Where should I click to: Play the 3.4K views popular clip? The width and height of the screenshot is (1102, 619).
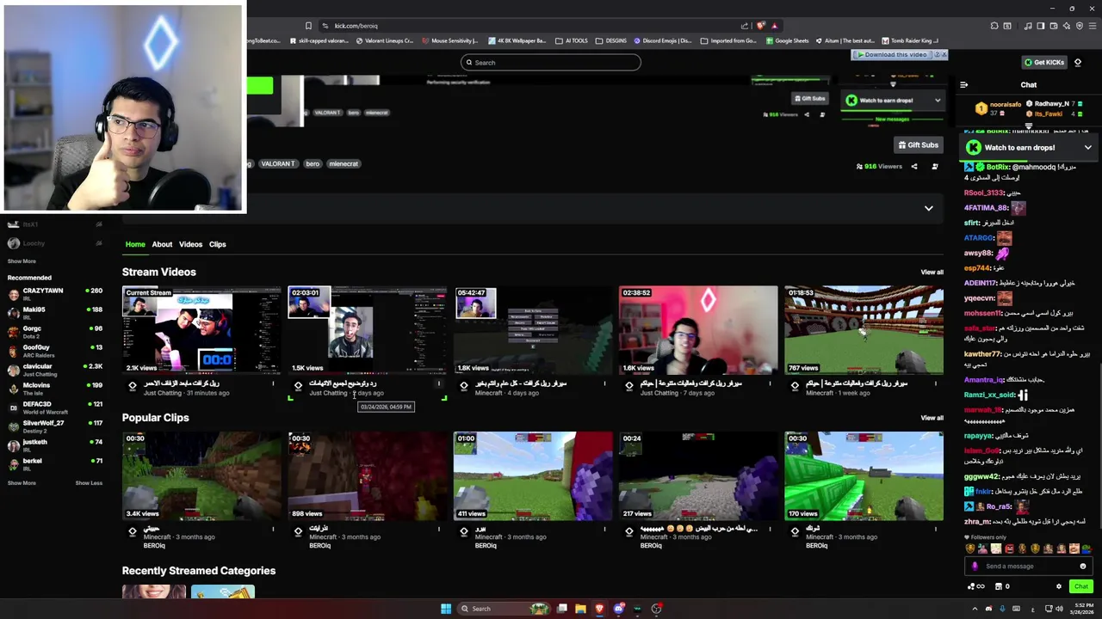[201, 476]
